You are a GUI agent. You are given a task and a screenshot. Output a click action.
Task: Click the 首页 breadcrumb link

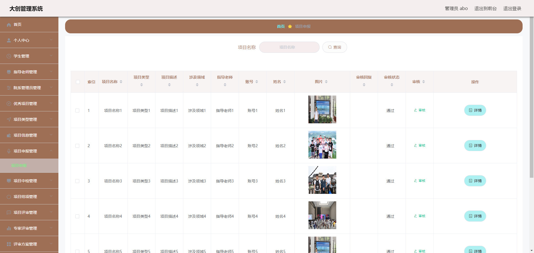click(281, 26)
